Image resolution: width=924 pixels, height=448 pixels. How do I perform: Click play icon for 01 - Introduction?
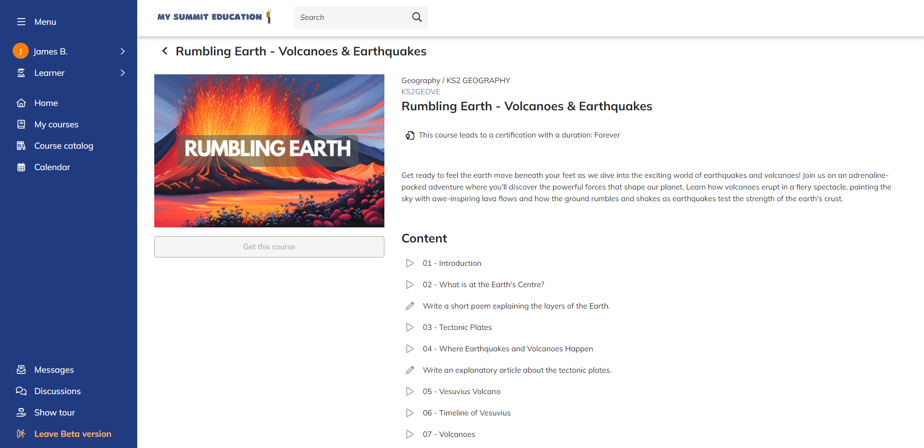coord(410,263)
